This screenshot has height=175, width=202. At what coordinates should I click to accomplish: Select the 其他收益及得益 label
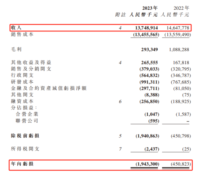tap(31, 63)
